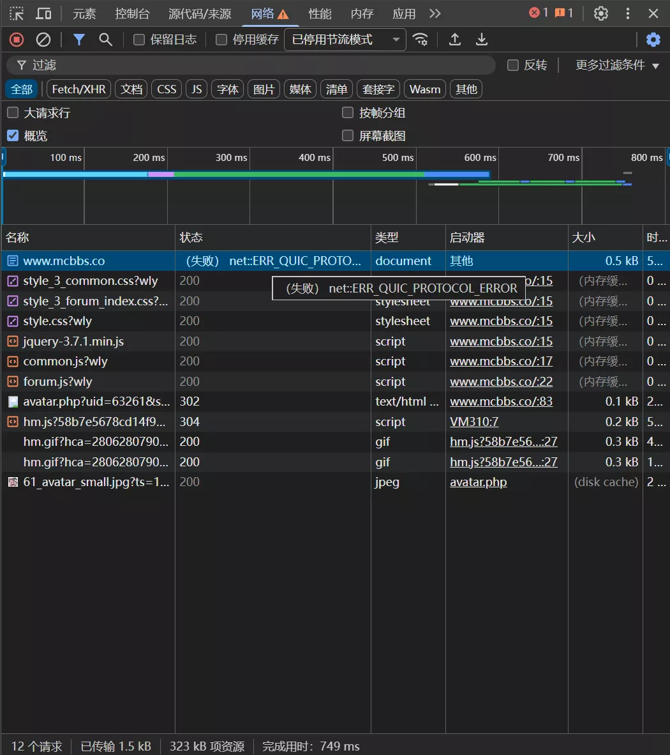Switch to the 性能 tab
670x755 pixels.
coord(320,13)
